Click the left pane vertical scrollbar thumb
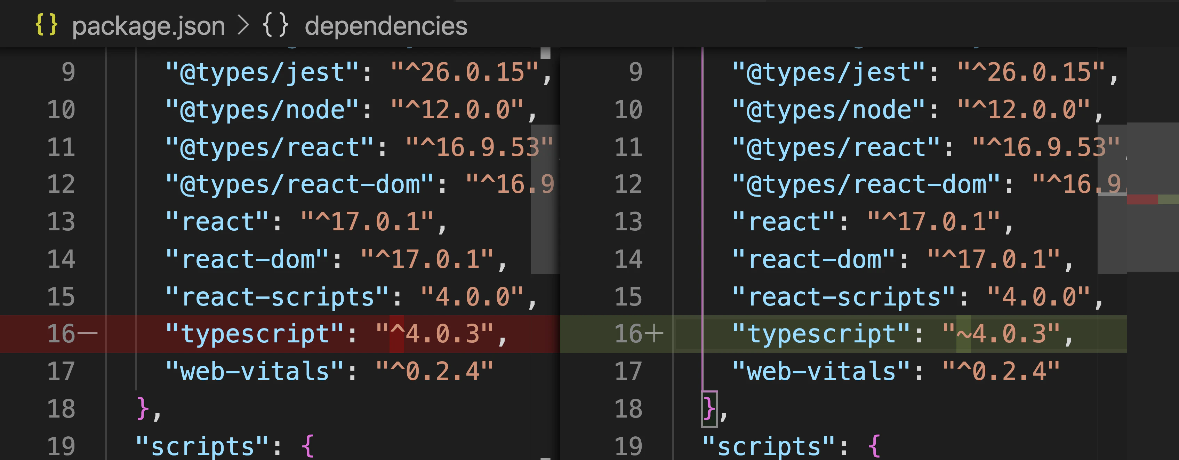Screen dimensions: 1179x460 tap(545, 199)
